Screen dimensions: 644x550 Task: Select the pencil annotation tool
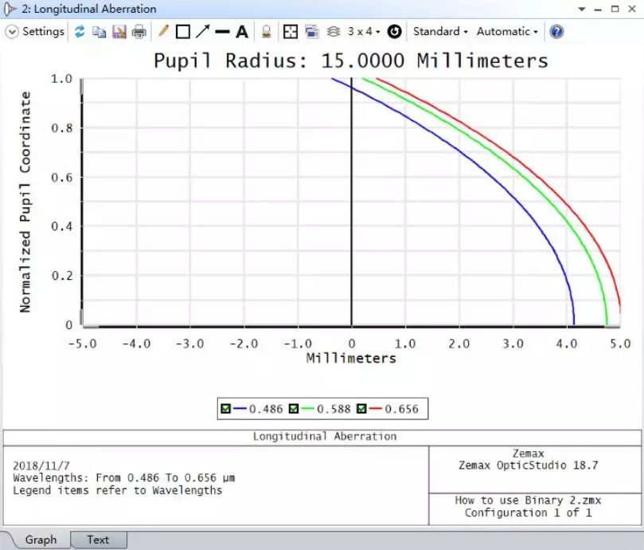(x=163, y=32)
